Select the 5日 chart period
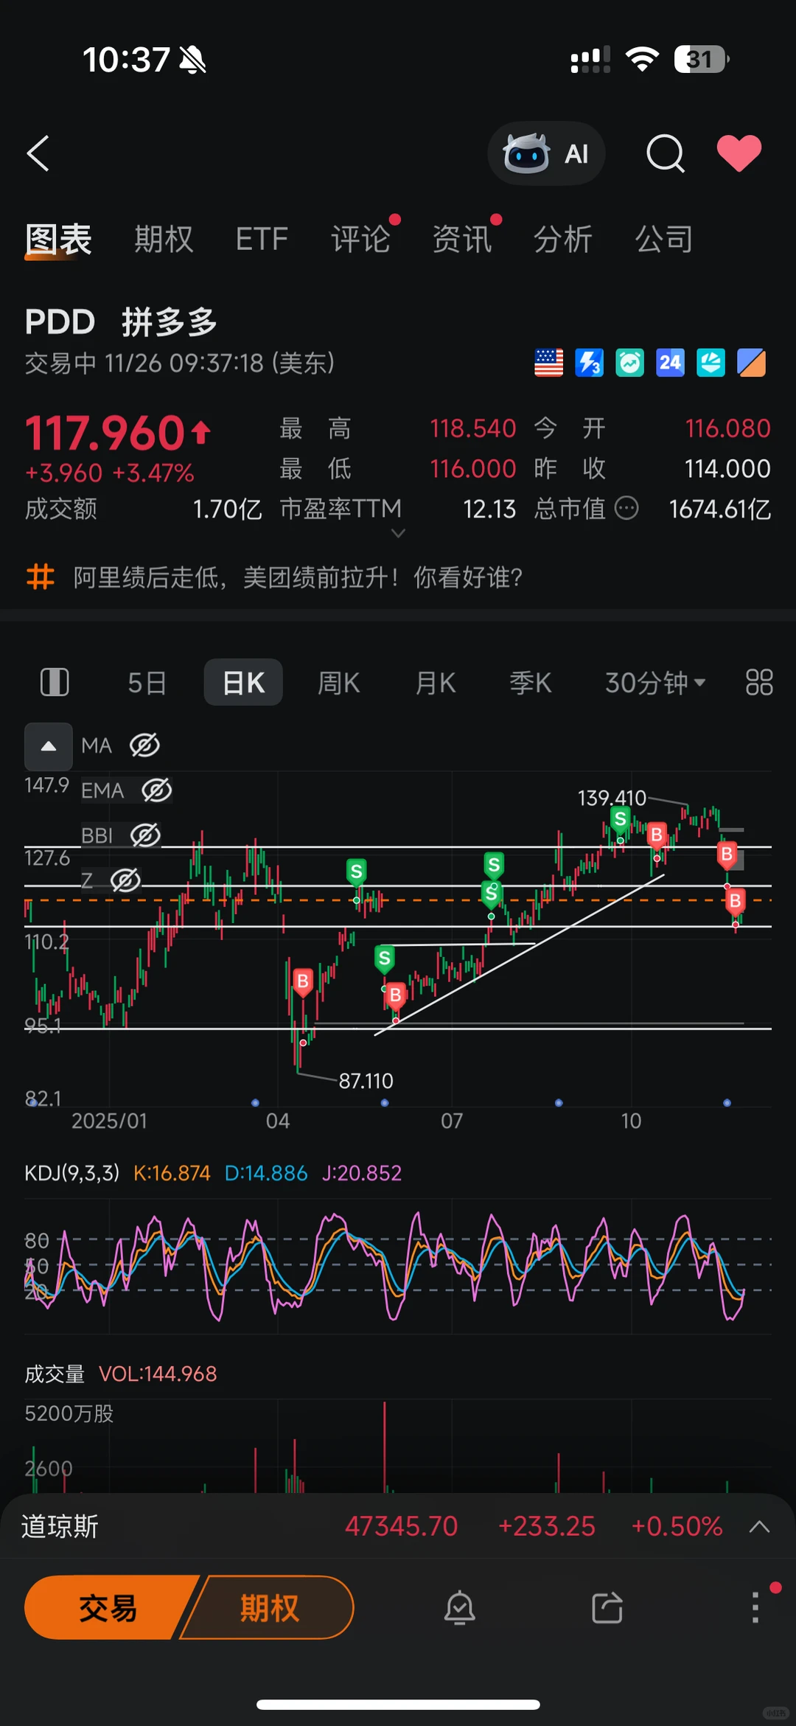The width and height of the screenshot is (796, 1726). (x=147, y=683)
